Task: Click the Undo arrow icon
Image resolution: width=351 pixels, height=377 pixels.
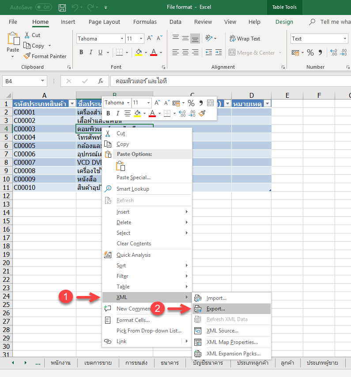Action: pos(75,7)
